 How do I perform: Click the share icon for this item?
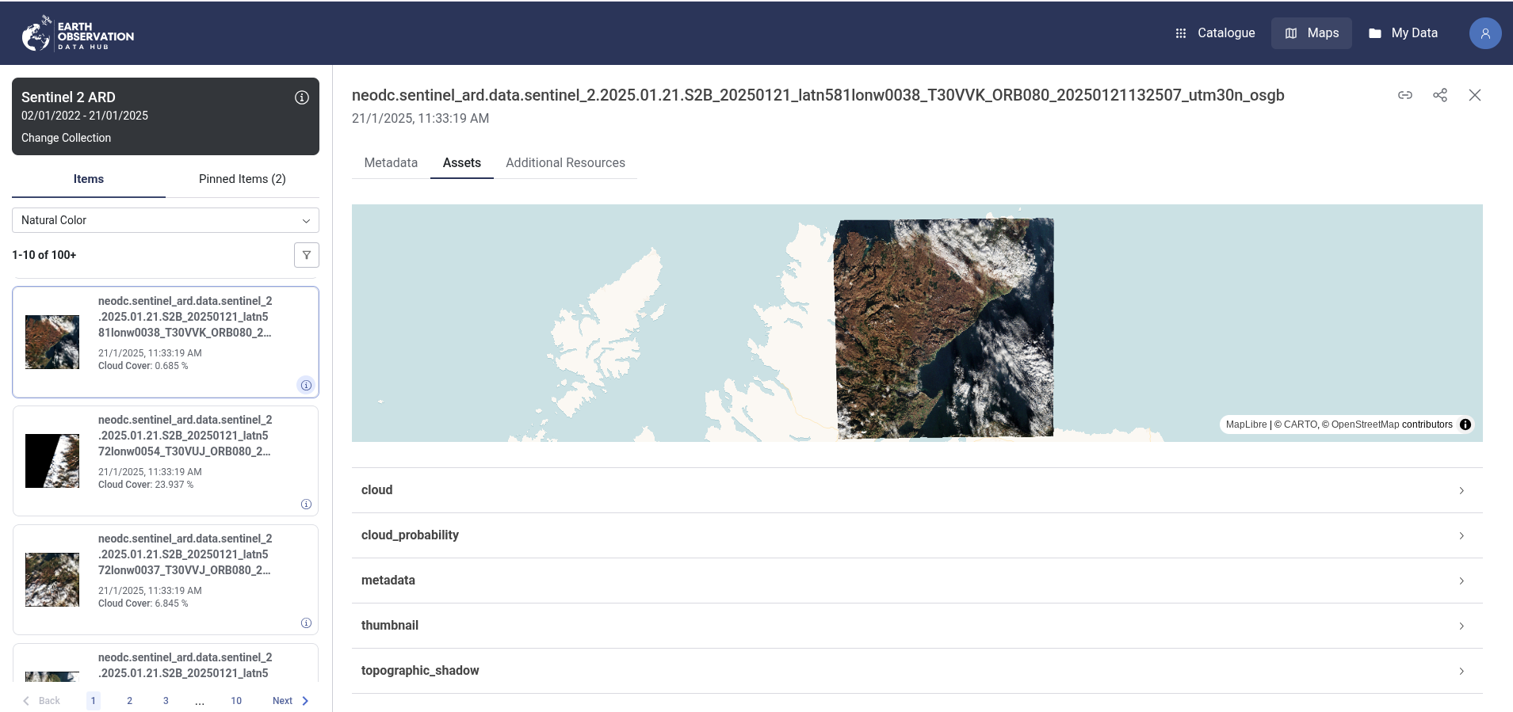point(1439,95)
